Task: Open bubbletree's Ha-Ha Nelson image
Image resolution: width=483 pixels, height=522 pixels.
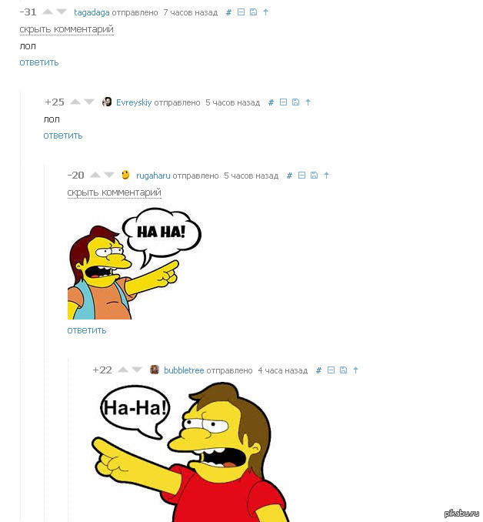Action: (x=190, y=452)
